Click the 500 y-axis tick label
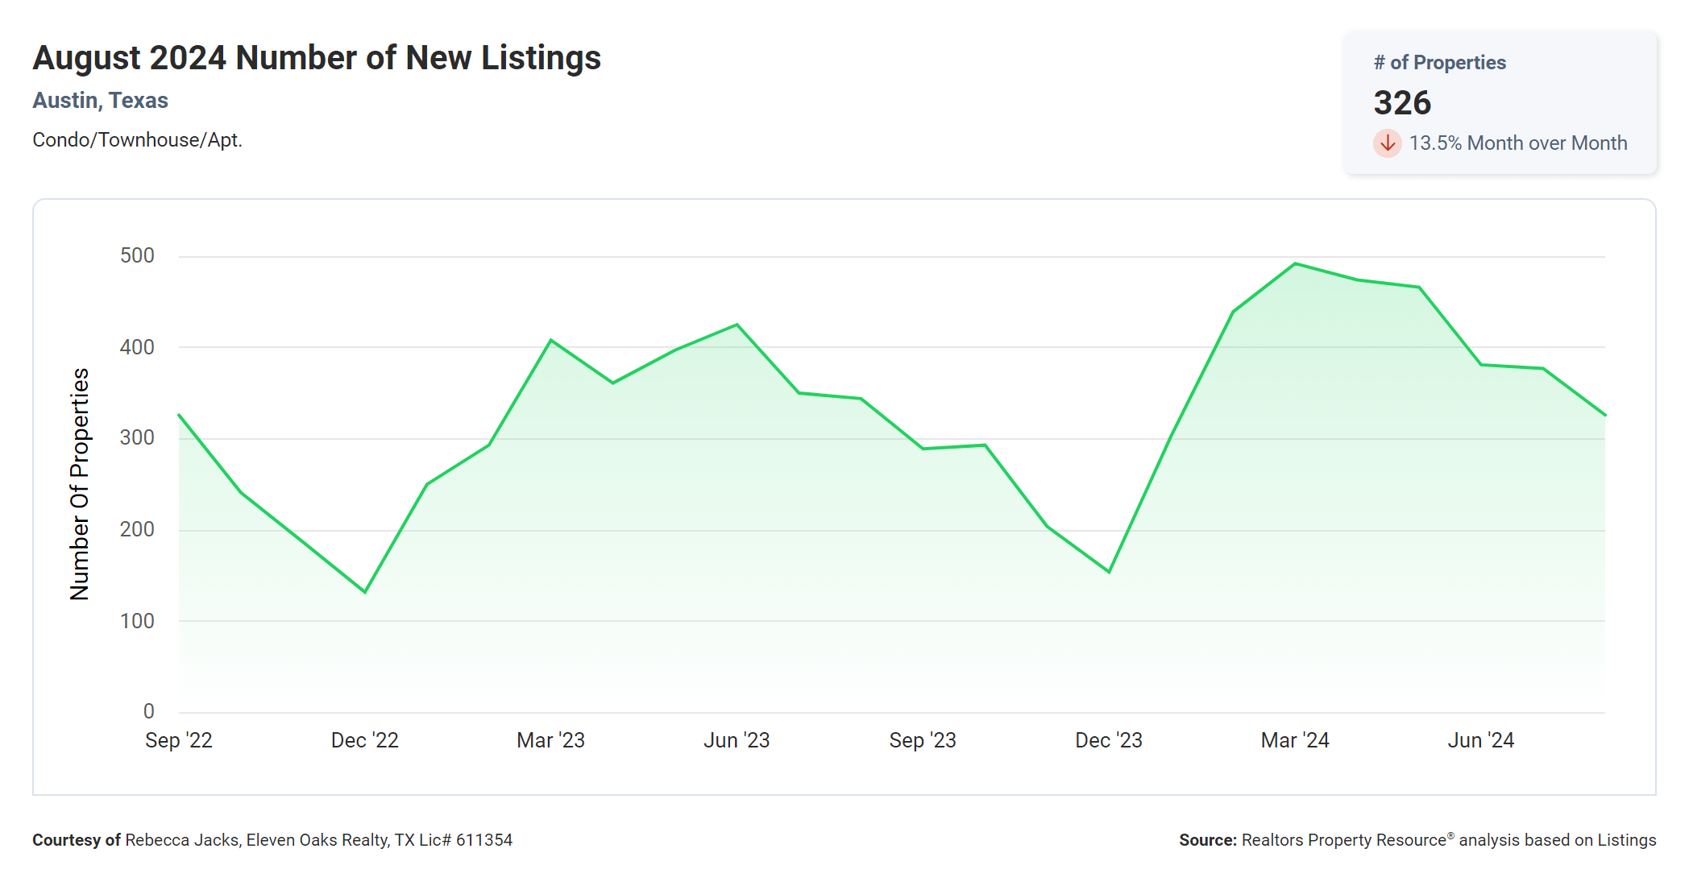 pyautogui.click(x=137, y=256)
